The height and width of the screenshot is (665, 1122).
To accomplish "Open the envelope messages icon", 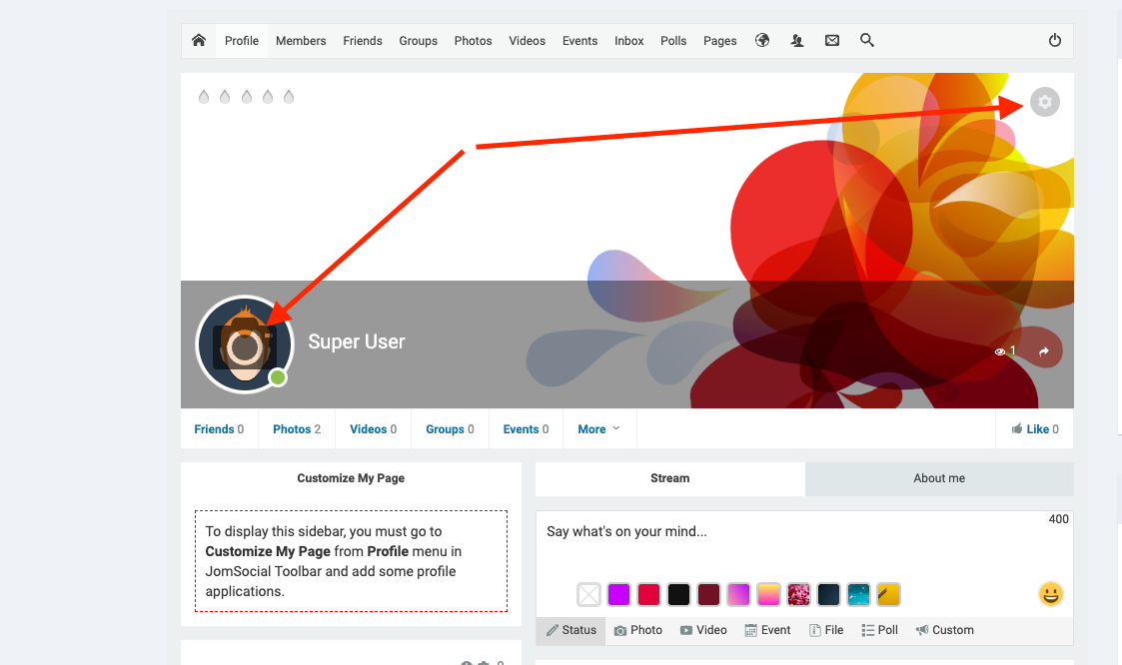I will coord(831,41).
